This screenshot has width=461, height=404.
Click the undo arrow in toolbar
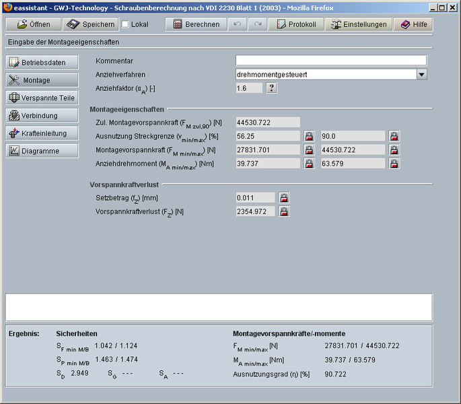(x=236, y=24)
